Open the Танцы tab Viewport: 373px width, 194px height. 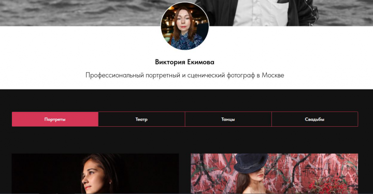tap(228, 119)
